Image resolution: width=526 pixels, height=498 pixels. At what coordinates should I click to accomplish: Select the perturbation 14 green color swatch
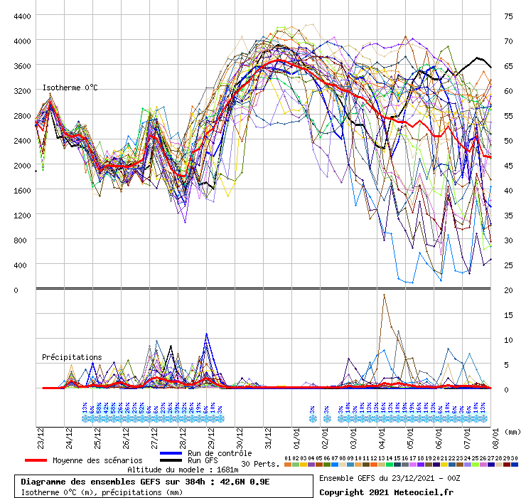coord(390,465)
